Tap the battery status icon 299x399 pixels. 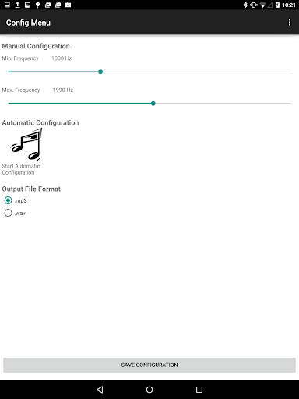click(277, 5)
